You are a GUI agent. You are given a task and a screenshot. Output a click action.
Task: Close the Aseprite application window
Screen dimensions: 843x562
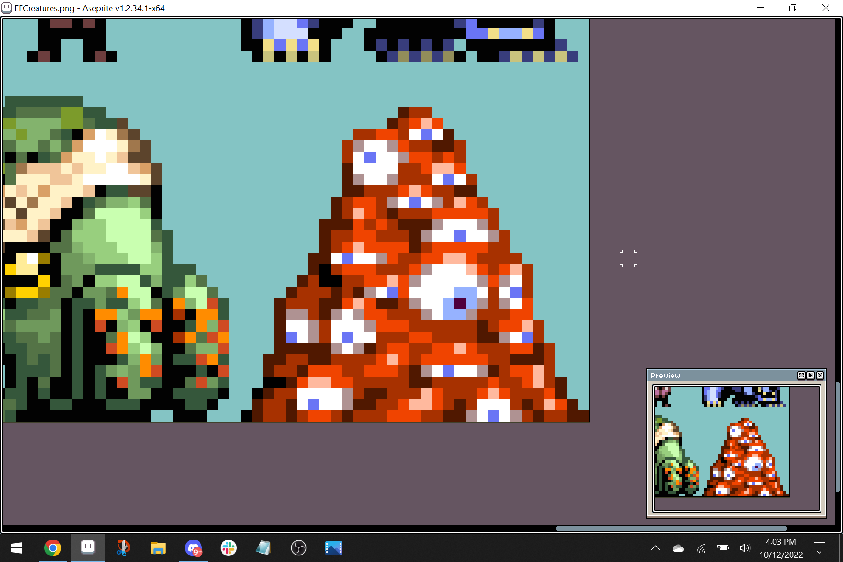tap(826, 8)
